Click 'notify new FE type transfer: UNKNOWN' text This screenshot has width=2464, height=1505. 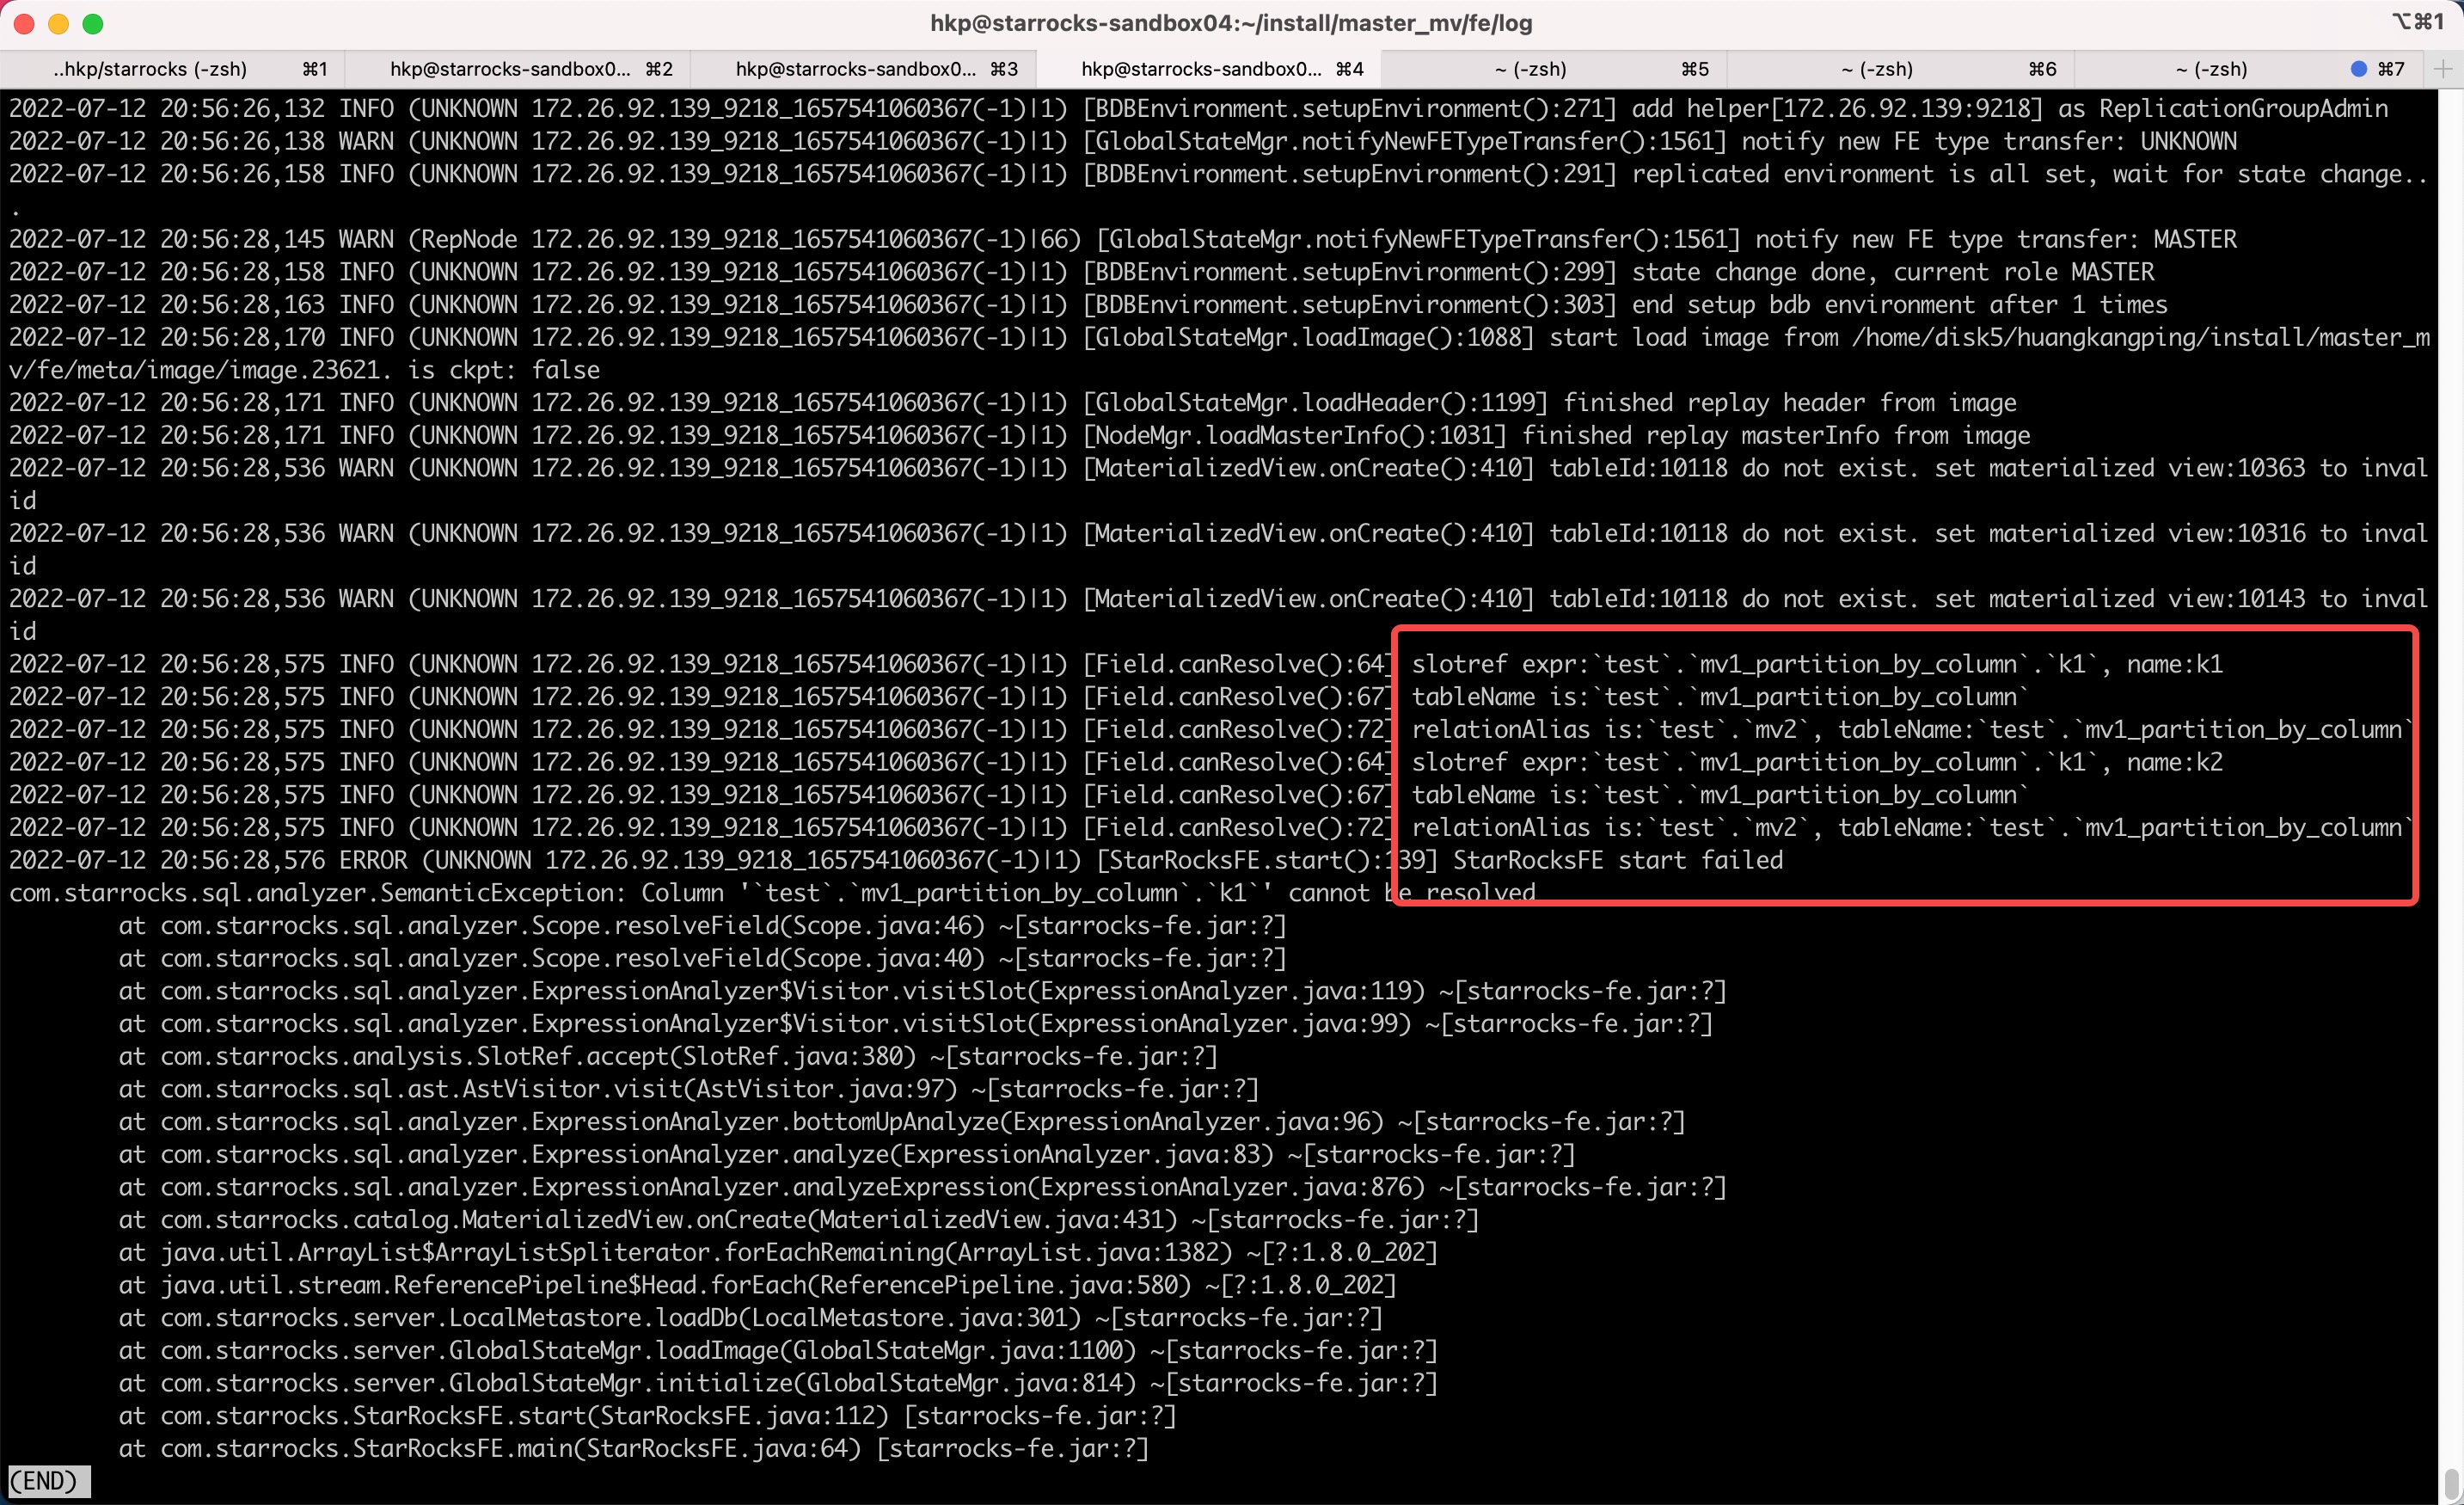point(1989,141)
